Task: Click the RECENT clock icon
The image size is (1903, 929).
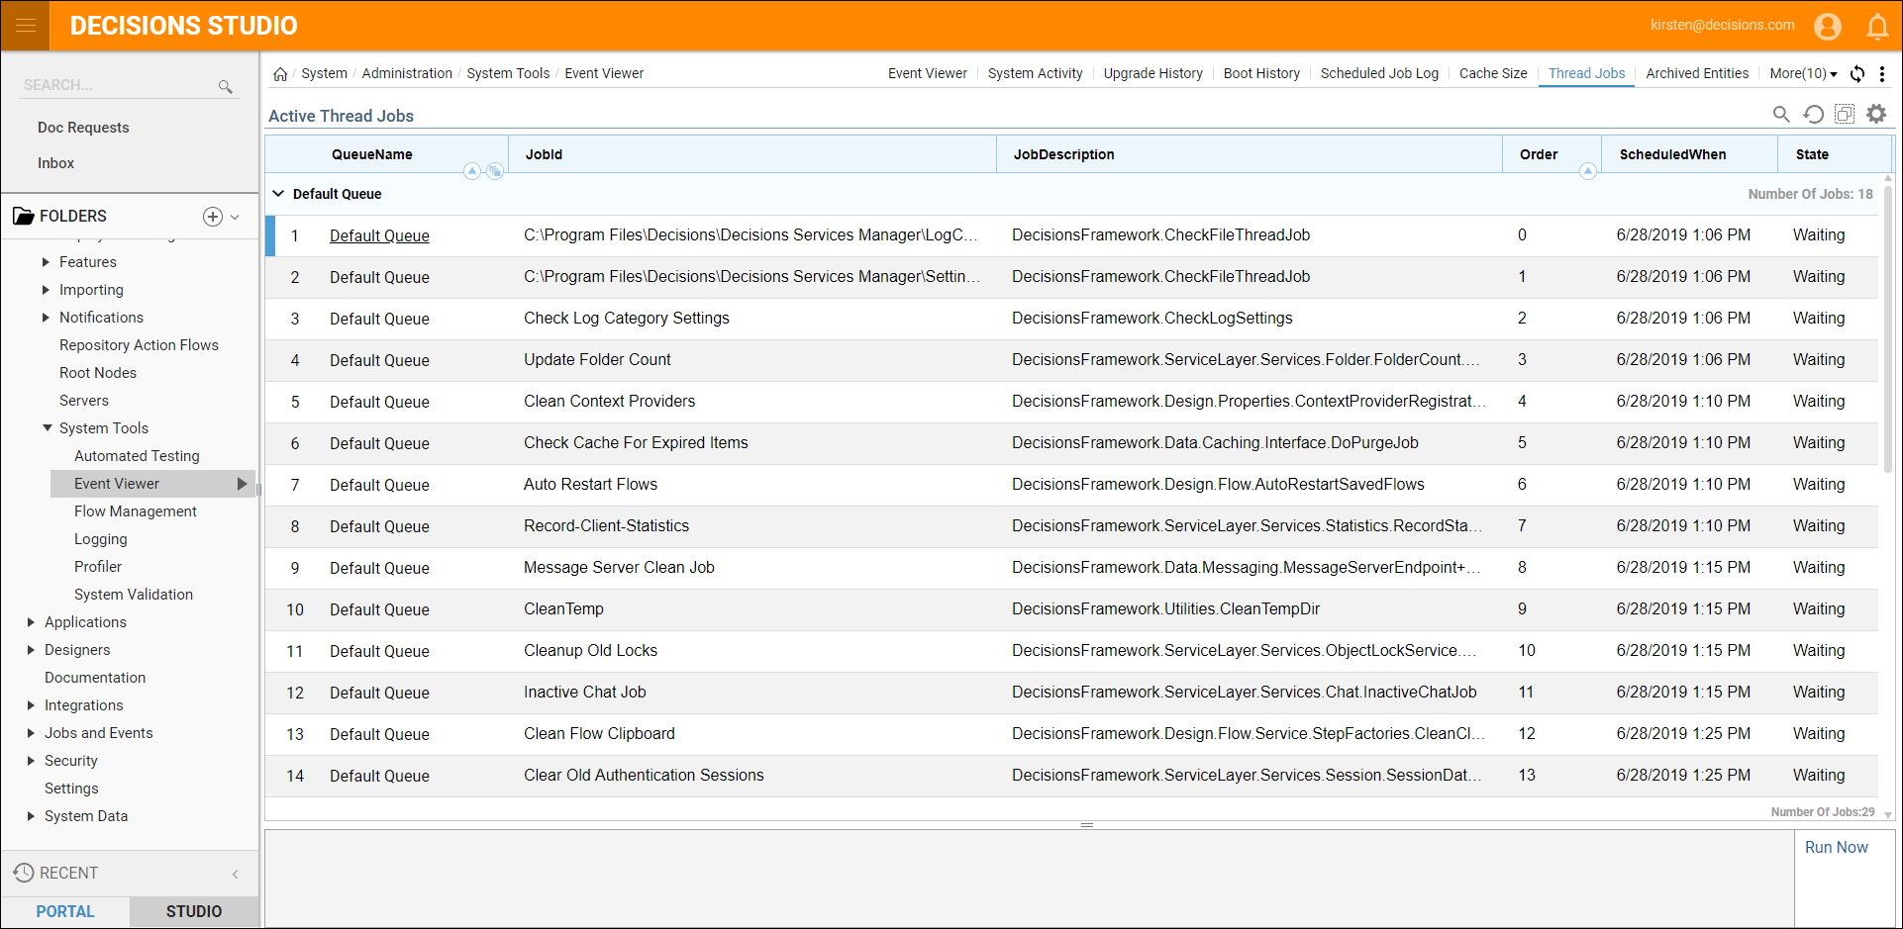Action: [24, 873]
